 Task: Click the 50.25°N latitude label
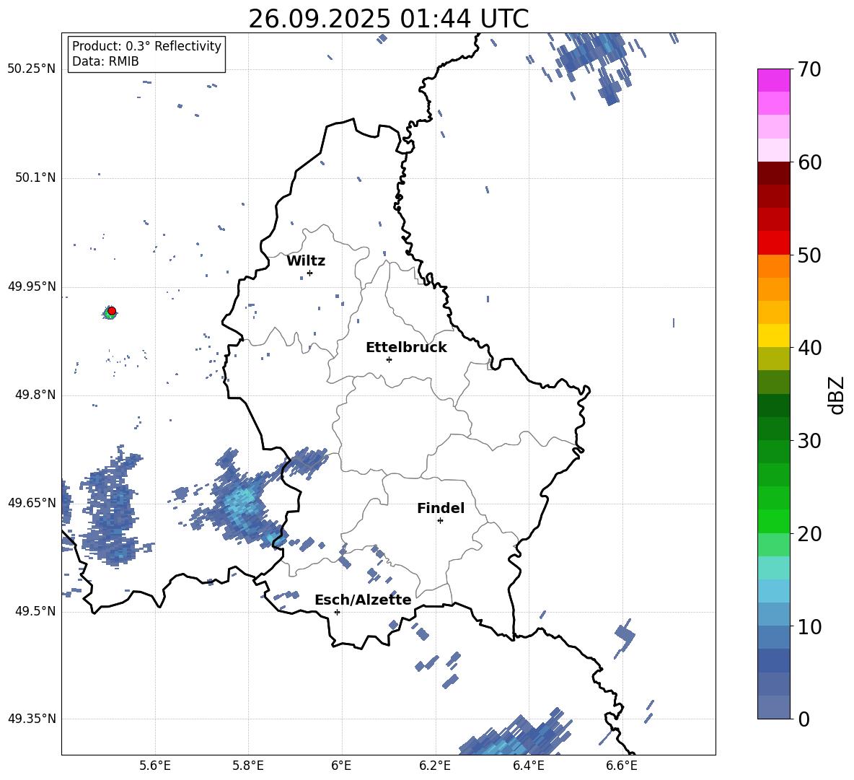[x=32, y=69]
